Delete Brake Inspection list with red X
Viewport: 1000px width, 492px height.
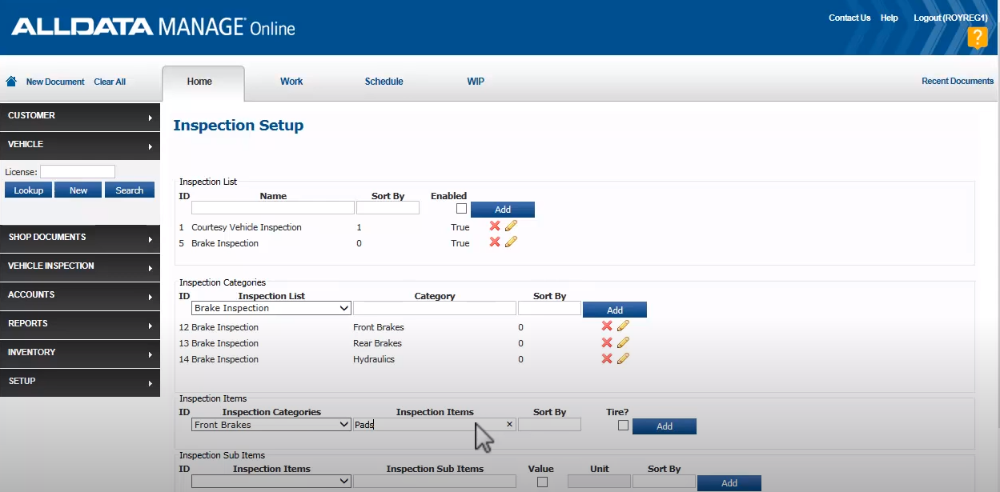(x=495, y=242)
